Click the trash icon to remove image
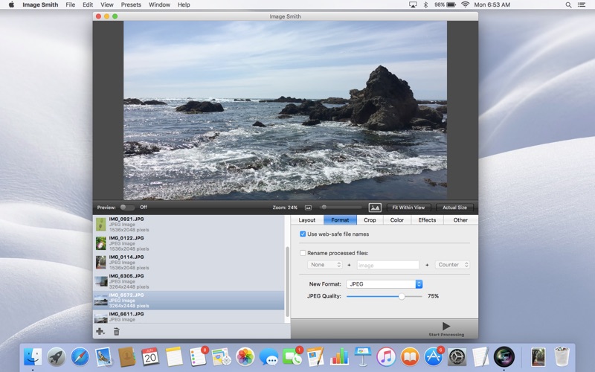This screenshot has width=595, height=372. click(x=117, y=331)
